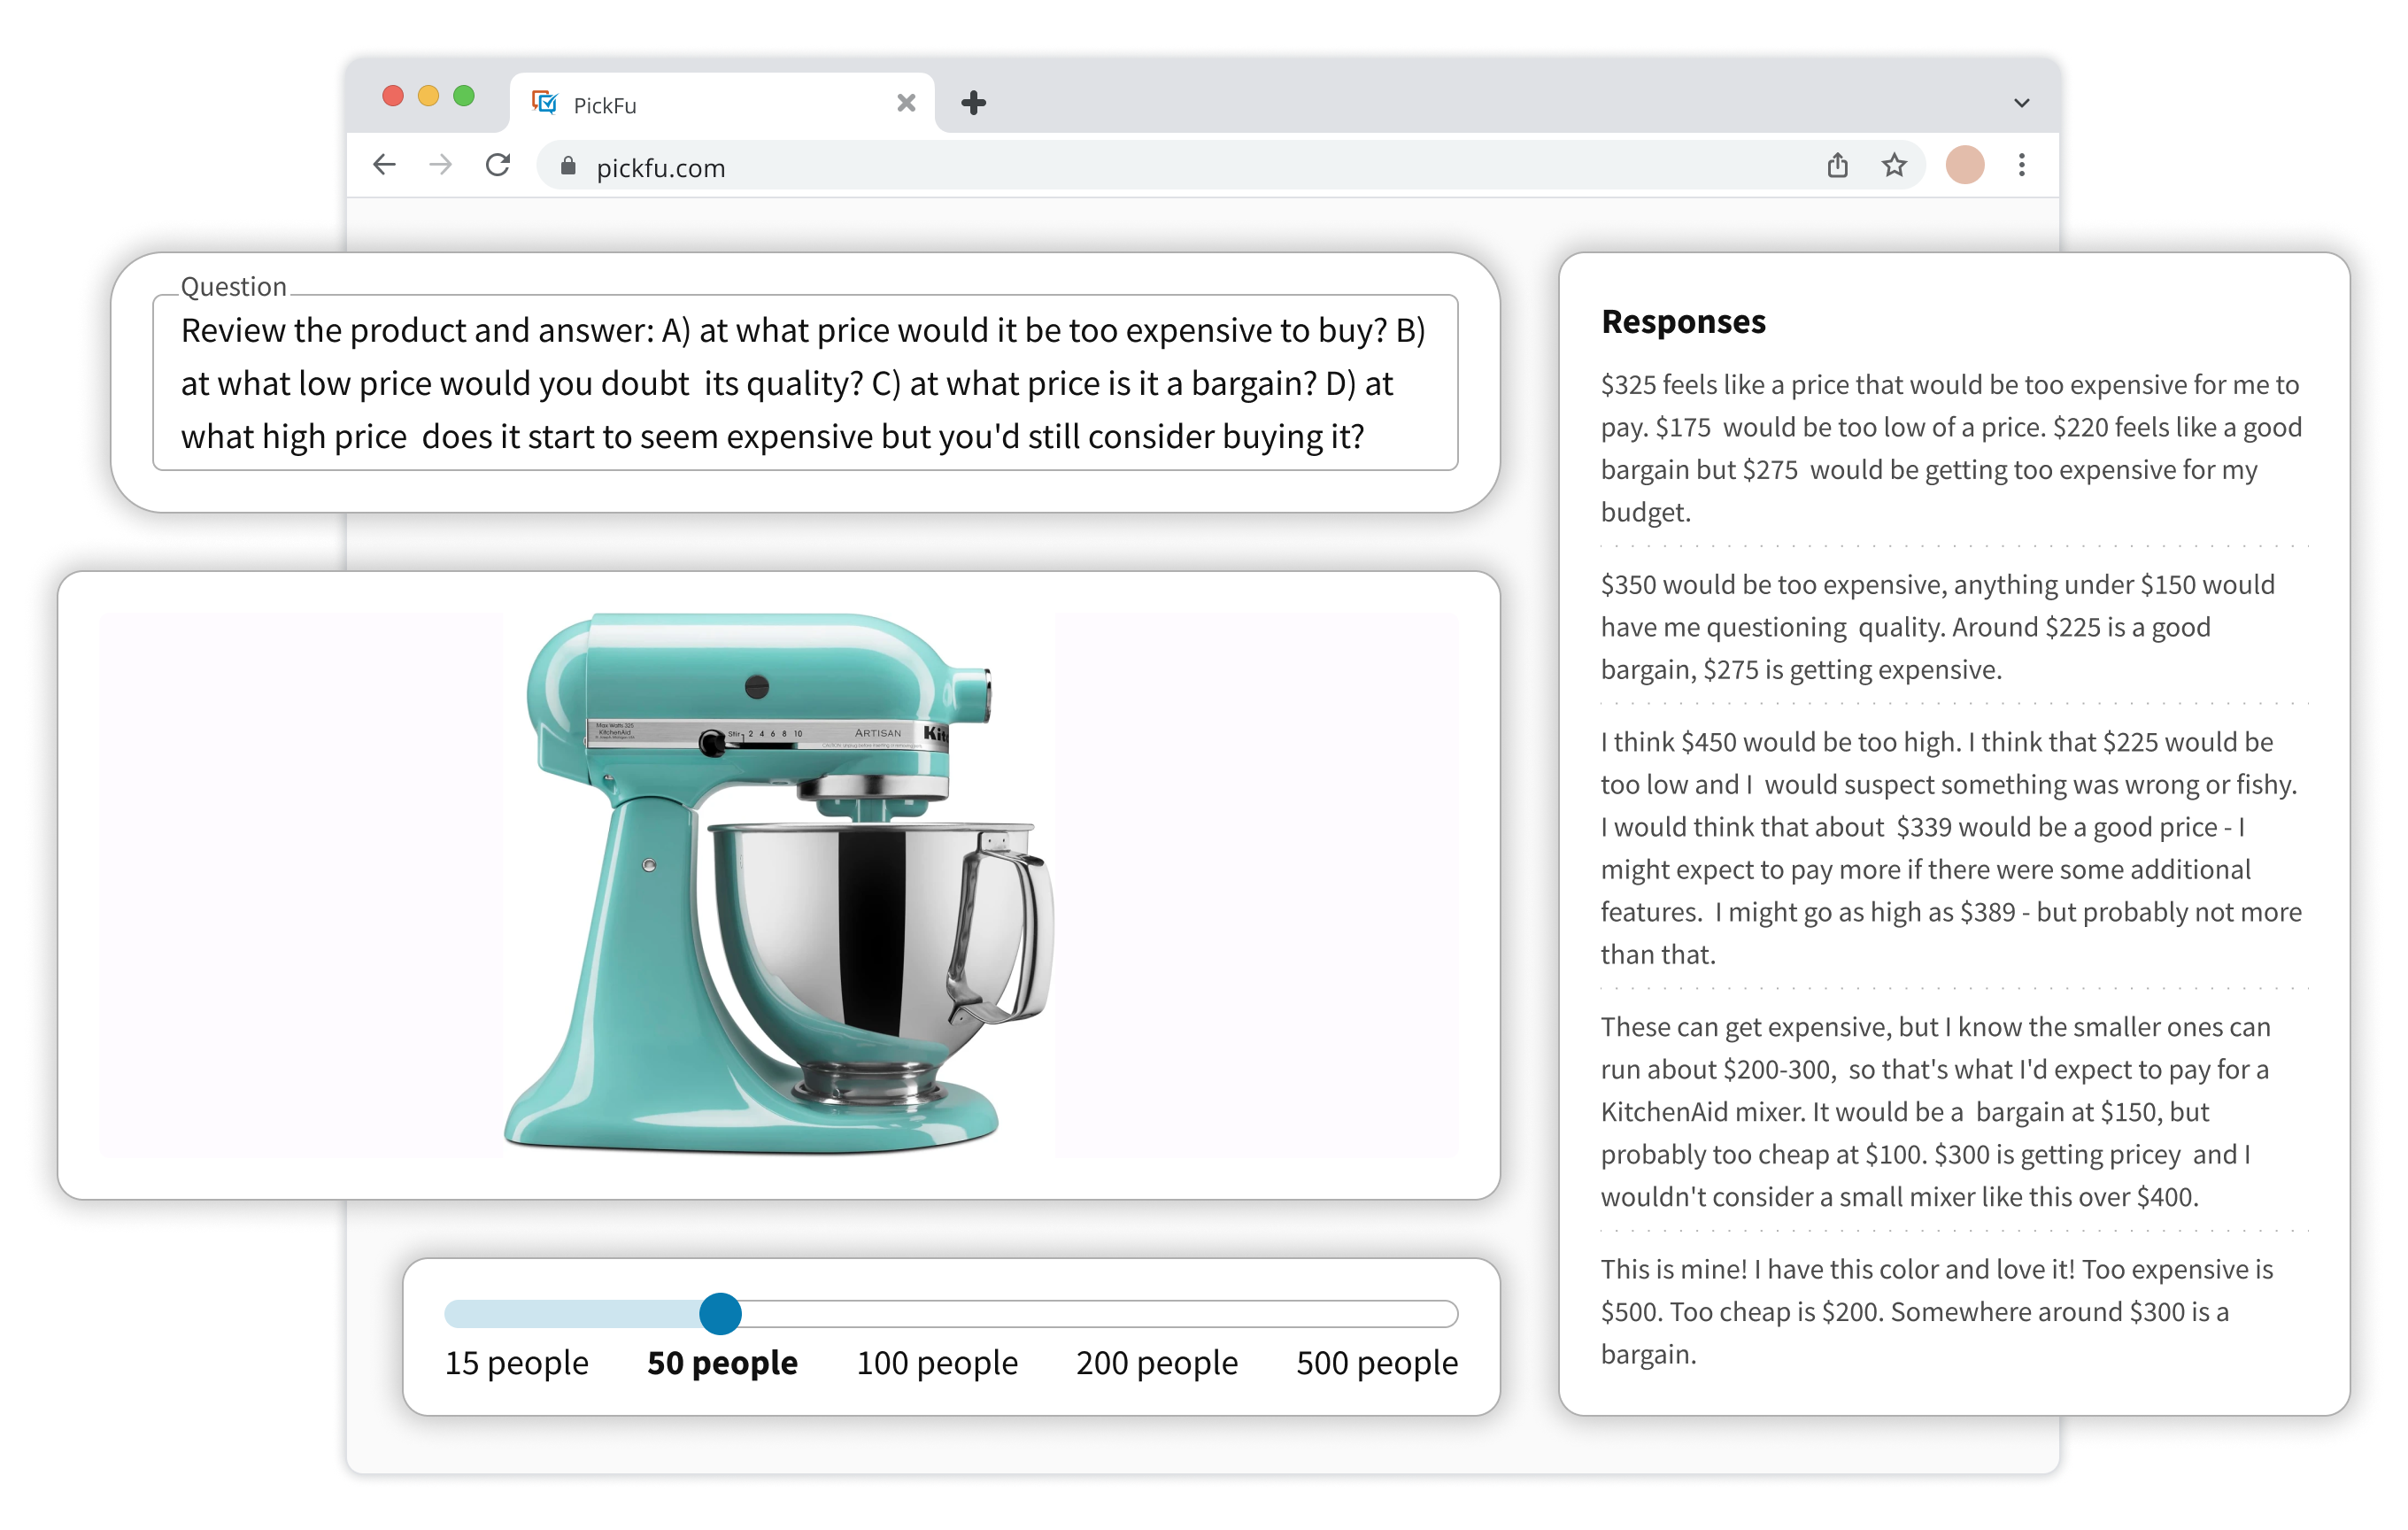Image resolution: width=2408 pixels, height=1530 pixels.
Task: Reload the page with refresh icon
Action: pyautogui.click(x=498, y=165)
